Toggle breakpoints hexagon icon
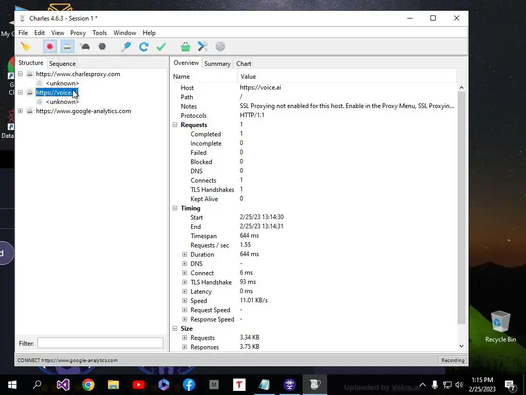 click(102, 47)
